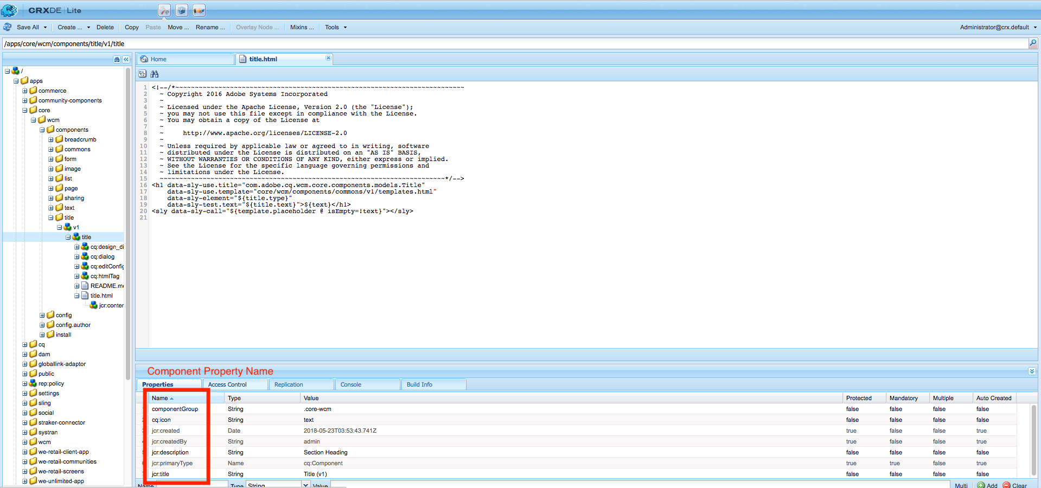
Task: Expand the commerce folder node
Action: coord(25,91)
